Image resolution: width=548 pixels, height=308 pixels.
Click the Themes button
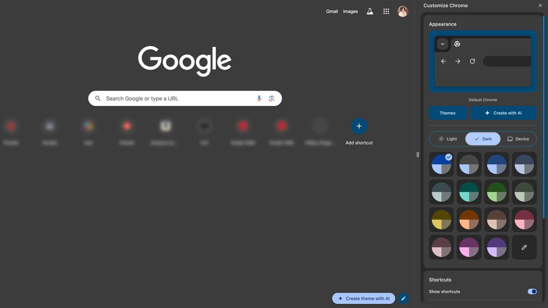(x=448, y=113)
